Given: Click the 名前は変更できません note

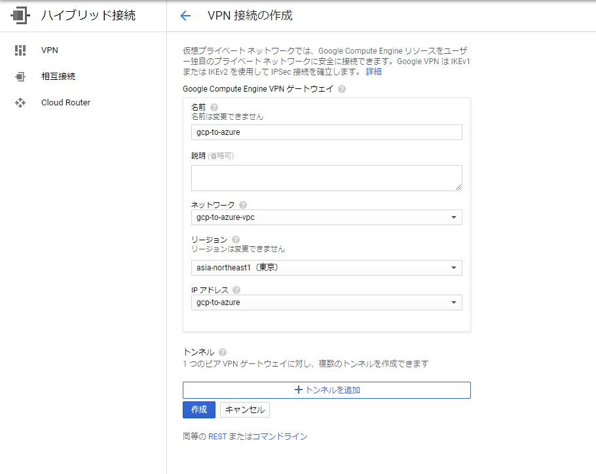Looking at the screenshot, I should click(227, 117).
